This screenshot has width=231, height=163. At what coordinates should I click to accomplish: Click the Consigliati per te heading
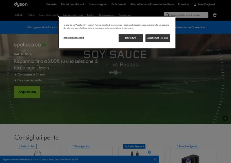coord(36,138)
